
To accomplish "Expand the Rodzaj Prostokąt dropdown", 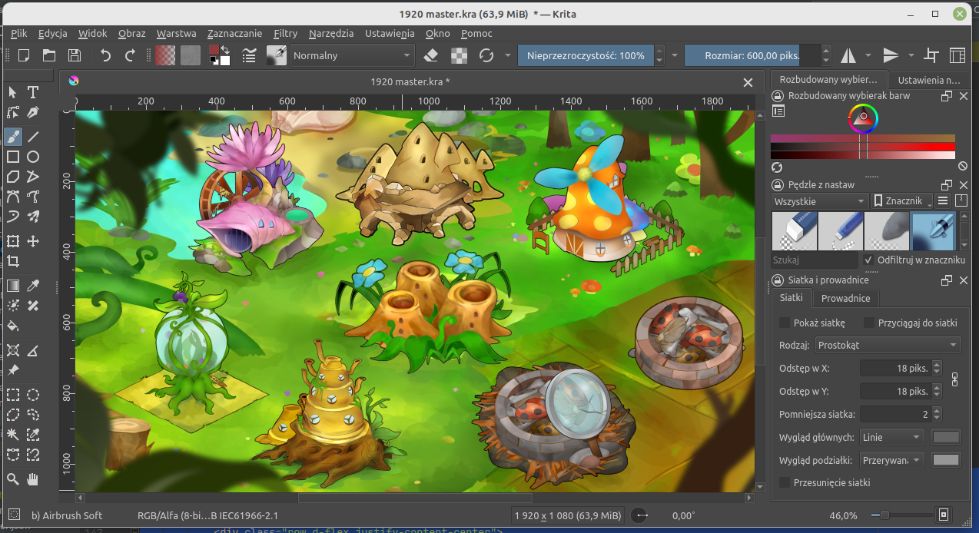I will coord(888,346).
